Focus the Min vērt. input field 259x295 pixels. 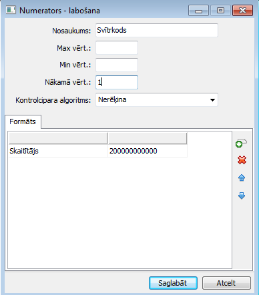pos(117,65)
